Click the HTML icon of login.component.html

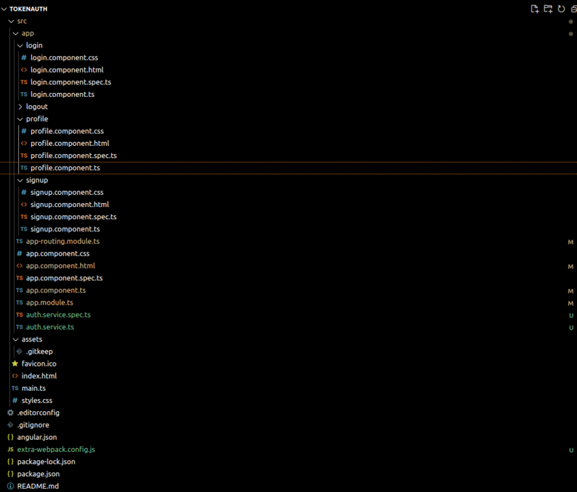click(x=24, y=70)
